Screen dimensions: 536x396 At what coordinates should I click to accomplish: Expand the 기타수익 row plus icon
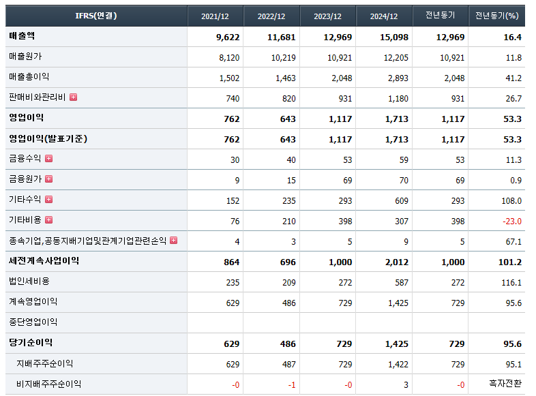tap(49, 200)
